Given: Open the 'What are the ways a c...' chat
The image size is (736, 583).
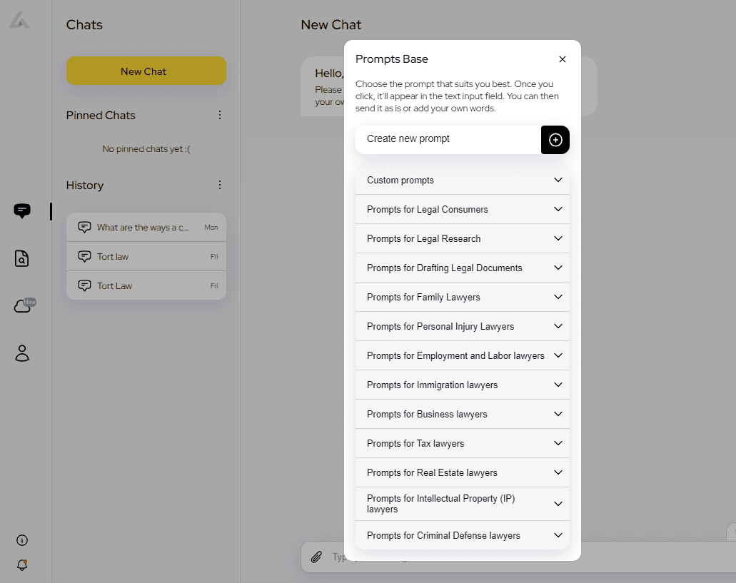Looking at the screenshot, I should point(146,228).
